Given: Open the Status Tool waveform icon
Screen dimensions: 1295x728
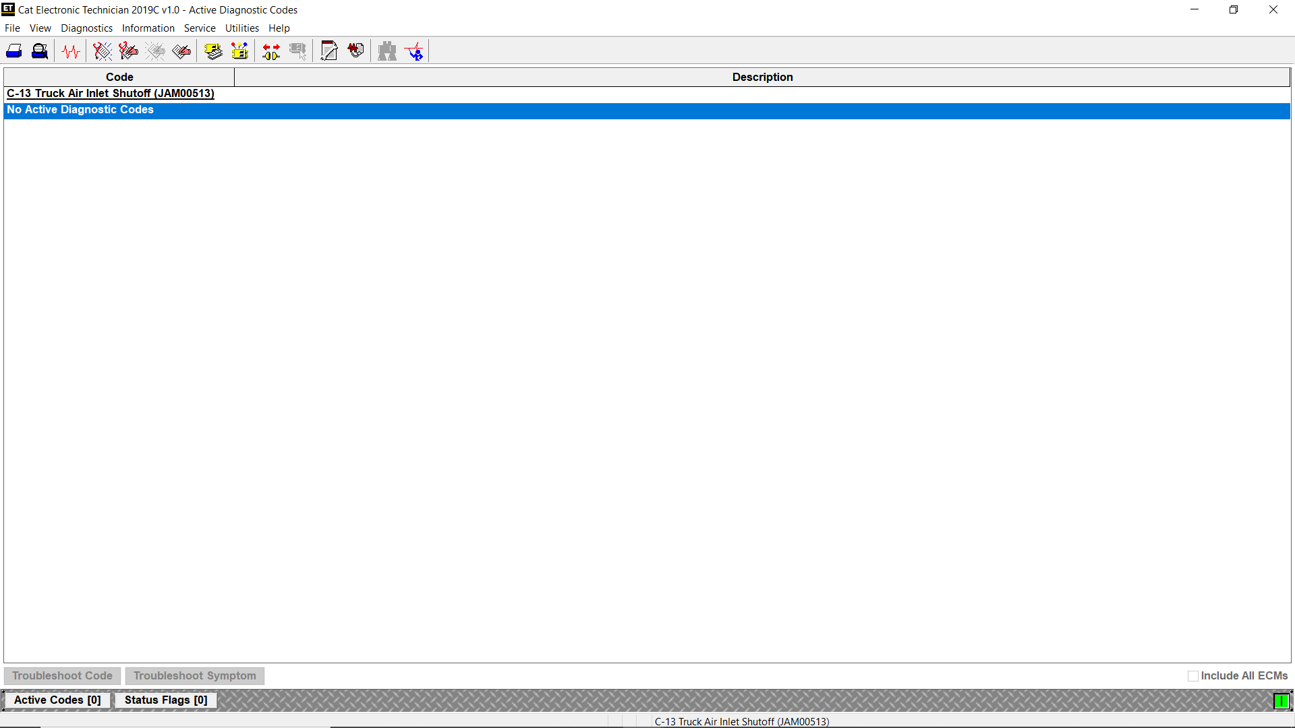Looking at the screenshot, I should pyautogui.click(x=71, y=51).
